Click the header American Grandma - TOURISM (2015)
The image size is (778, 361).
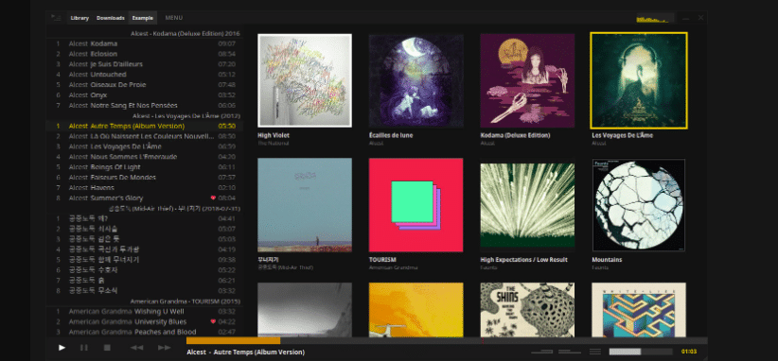tap(186, 301)
